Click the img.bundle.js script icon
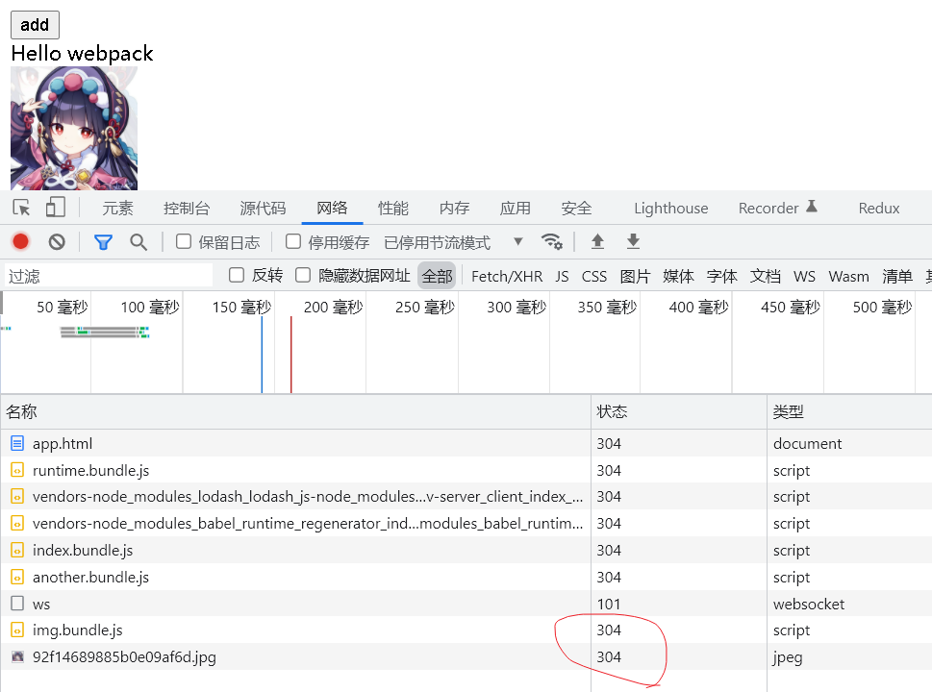The image size is (932, 692). pyautogui.click(x=18, y=630)
